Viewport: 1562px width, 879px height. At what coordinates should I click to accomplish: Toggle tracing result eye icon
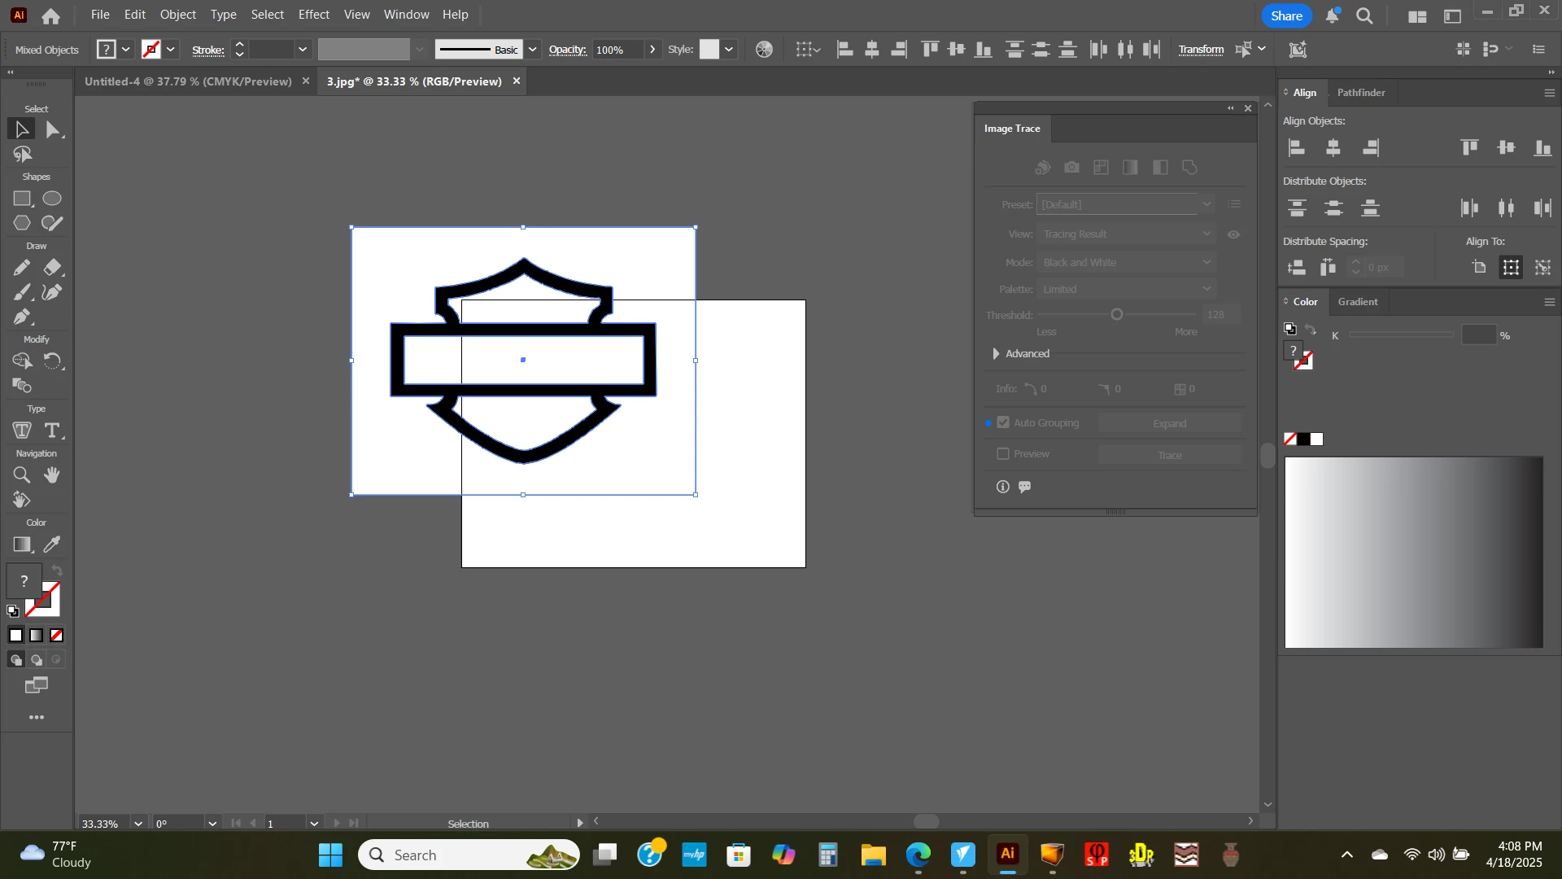pyautogui.click(x=1233, y=234)
